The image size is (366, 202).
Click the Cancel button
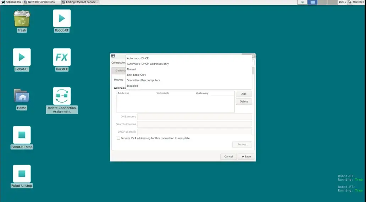click(x=228, y=156)
